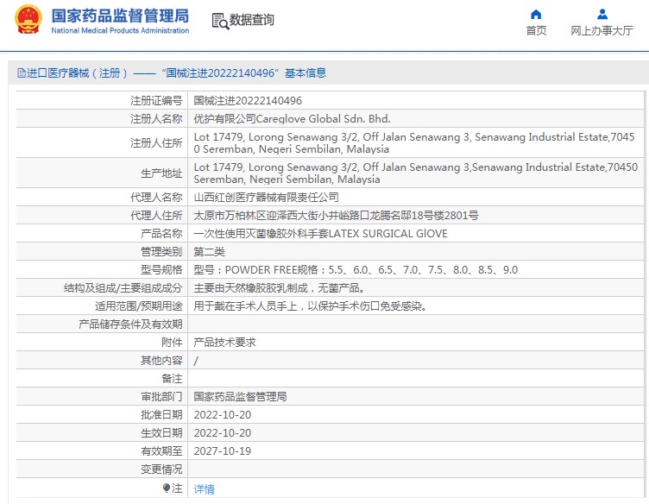649x504 pixels.
Task: Click the 生产地址 label
Action: coord(161,173)
